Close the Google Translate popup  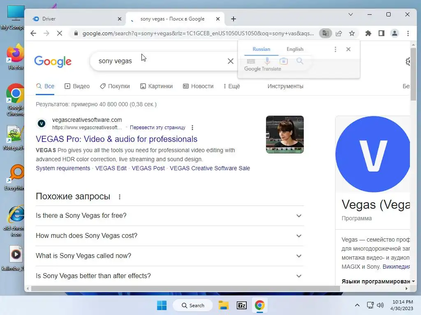[349, 49]
